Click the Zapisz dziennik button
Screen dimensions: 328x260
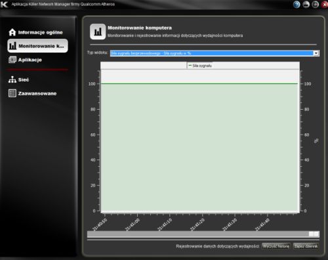(x=306, y=246)
